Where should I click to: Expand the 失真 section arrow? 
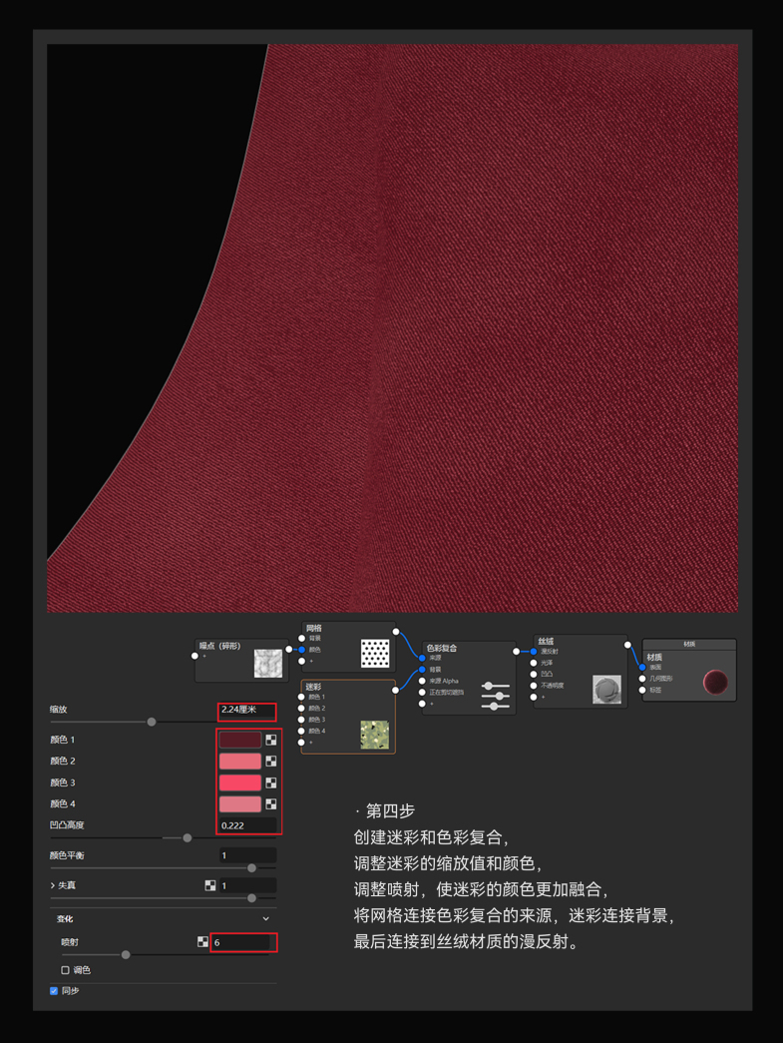(53, 885)
